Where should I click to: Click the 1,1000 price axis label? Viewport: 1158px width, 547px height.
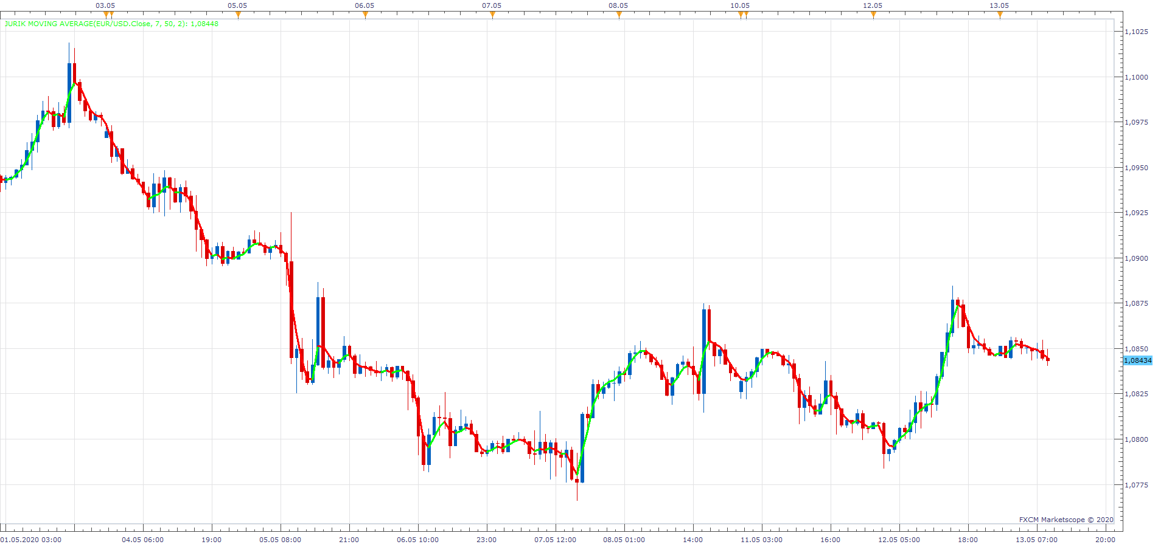click(x=1137, y=77)
